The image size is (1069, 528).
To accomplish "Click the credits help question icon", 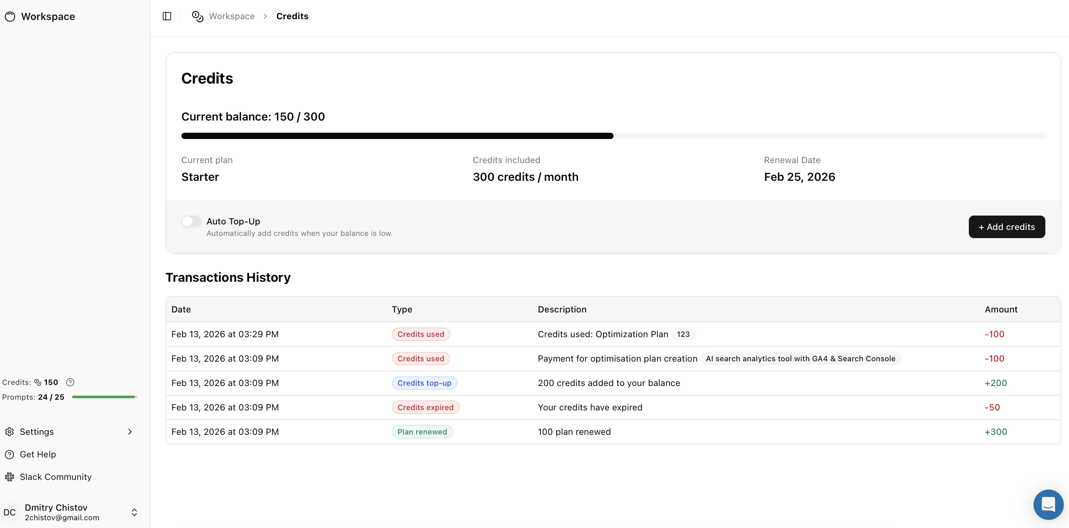I will [x=70, y=382].
